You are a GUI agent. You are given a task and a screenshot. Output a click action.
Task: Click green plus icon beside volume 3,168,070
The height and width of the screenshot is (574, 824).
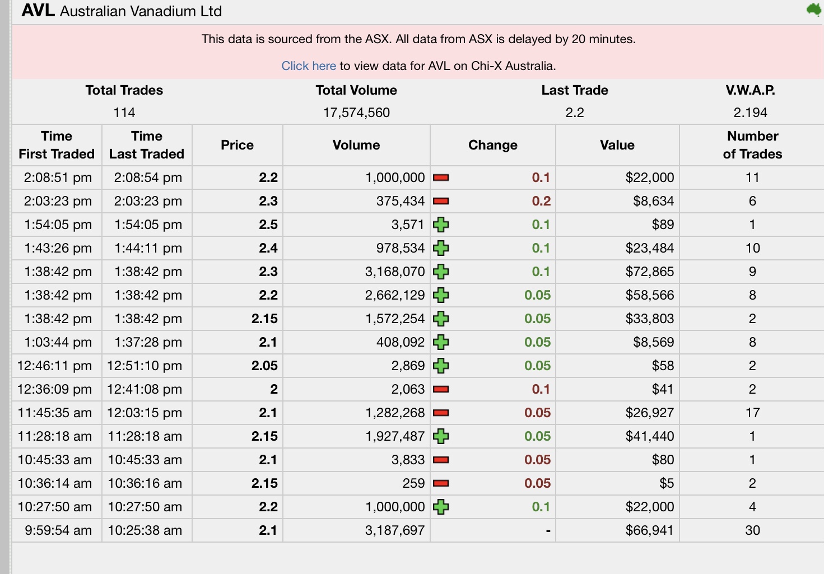pyautogui.click(x=441, y=272)
